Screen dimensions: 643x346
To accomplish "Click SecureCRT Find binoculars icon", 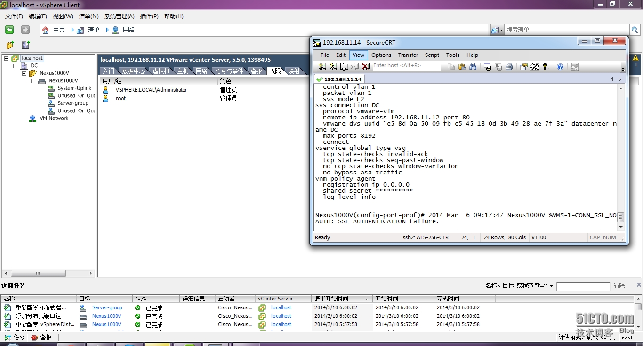I will [x=473, y=67].
